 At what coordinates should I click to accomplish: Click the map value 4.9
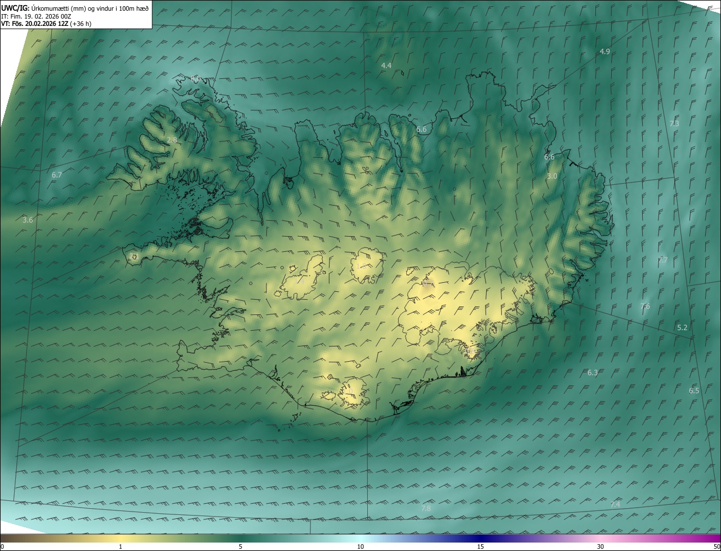604,51
